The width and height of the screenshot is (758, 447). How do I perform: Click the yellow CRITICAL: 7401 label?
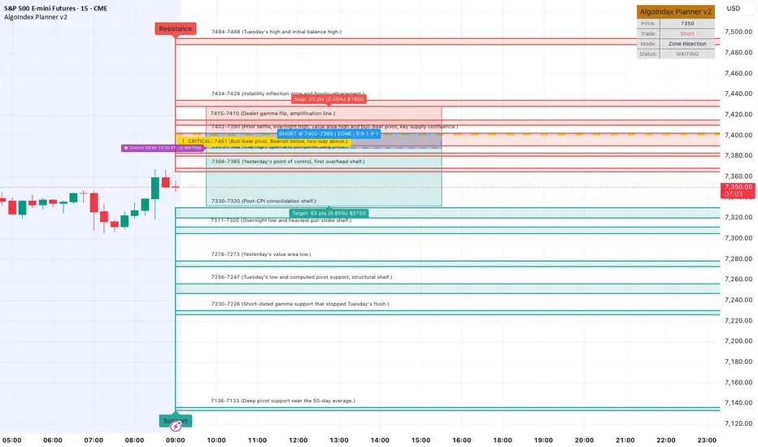pyautogui.click(x=264, y=141)
